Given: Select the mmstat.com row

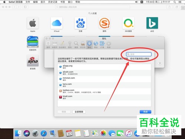Looking at the screenshot, I should 104,79.
